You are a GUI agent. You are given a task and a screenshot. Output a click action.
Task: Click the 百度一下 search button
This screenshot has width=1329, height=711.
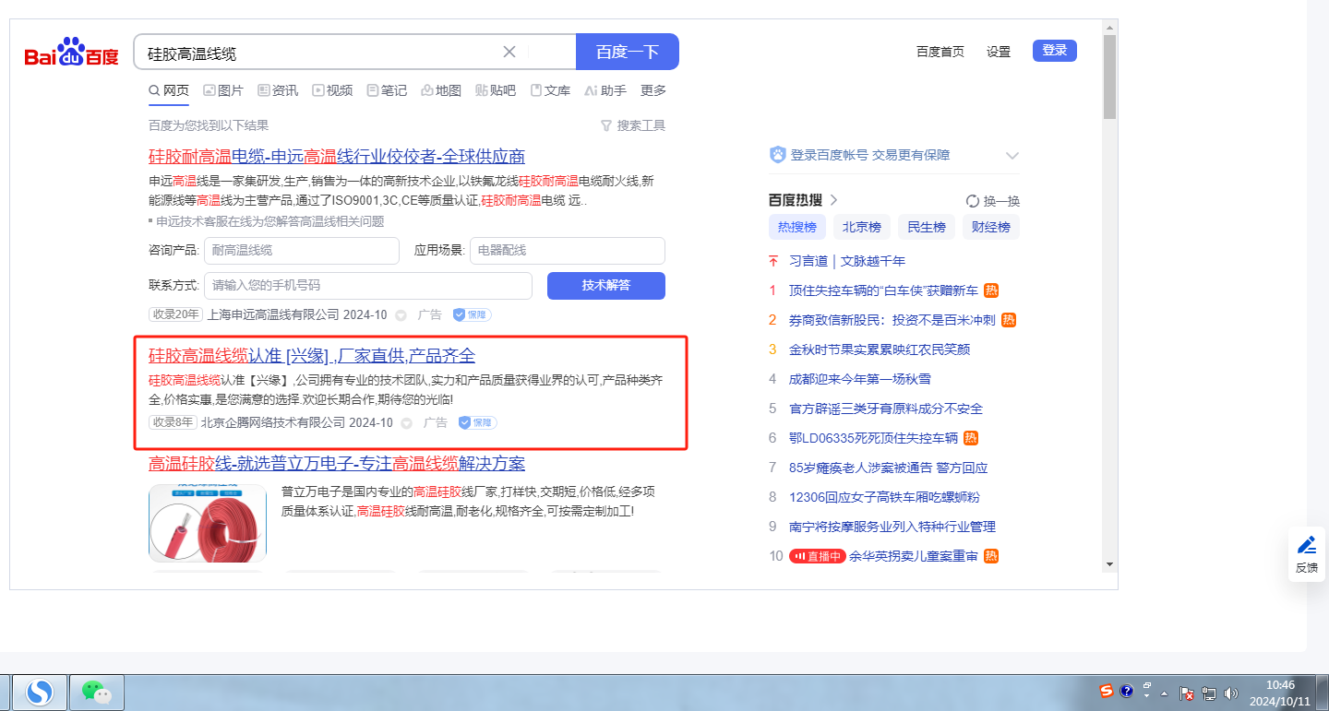point(627,52)
